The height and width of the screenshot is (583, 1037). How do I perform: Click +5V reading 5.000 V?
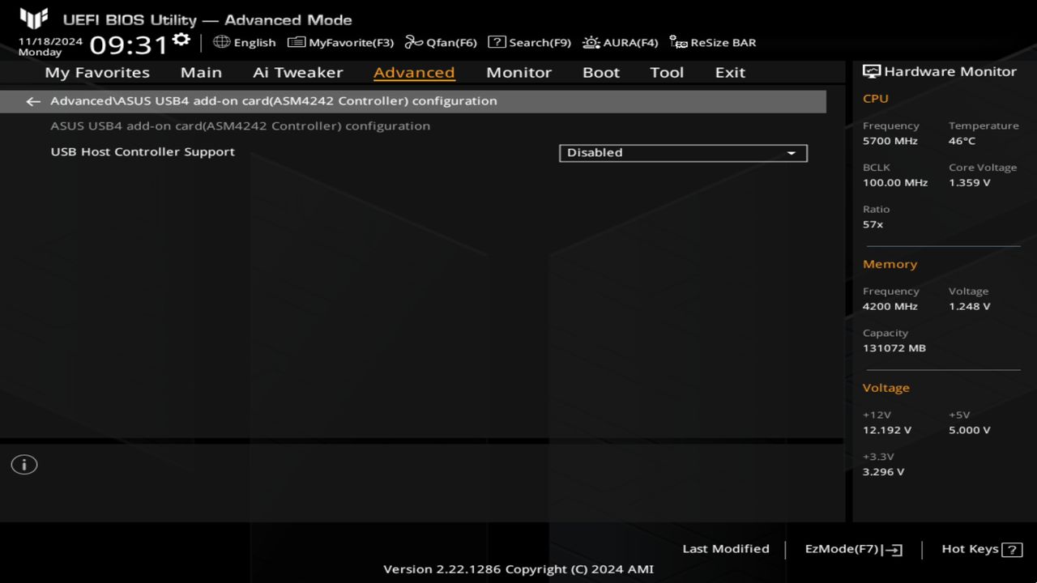click(x=969, y=431)
